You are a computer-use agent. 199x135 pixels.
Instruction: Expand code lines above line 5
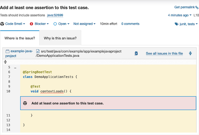pos(5,62)
